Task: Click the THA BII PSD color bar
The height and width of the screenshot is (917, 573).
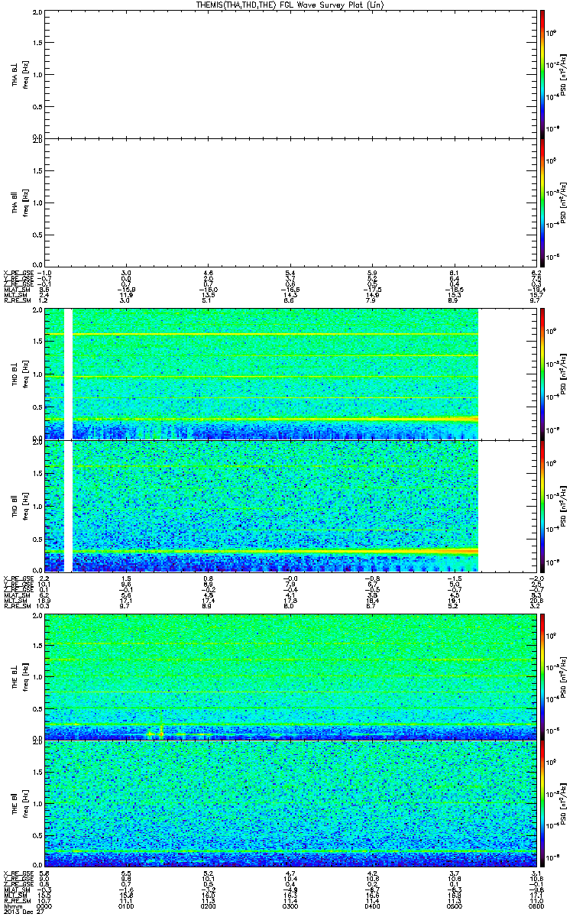Action: (542, 201)
